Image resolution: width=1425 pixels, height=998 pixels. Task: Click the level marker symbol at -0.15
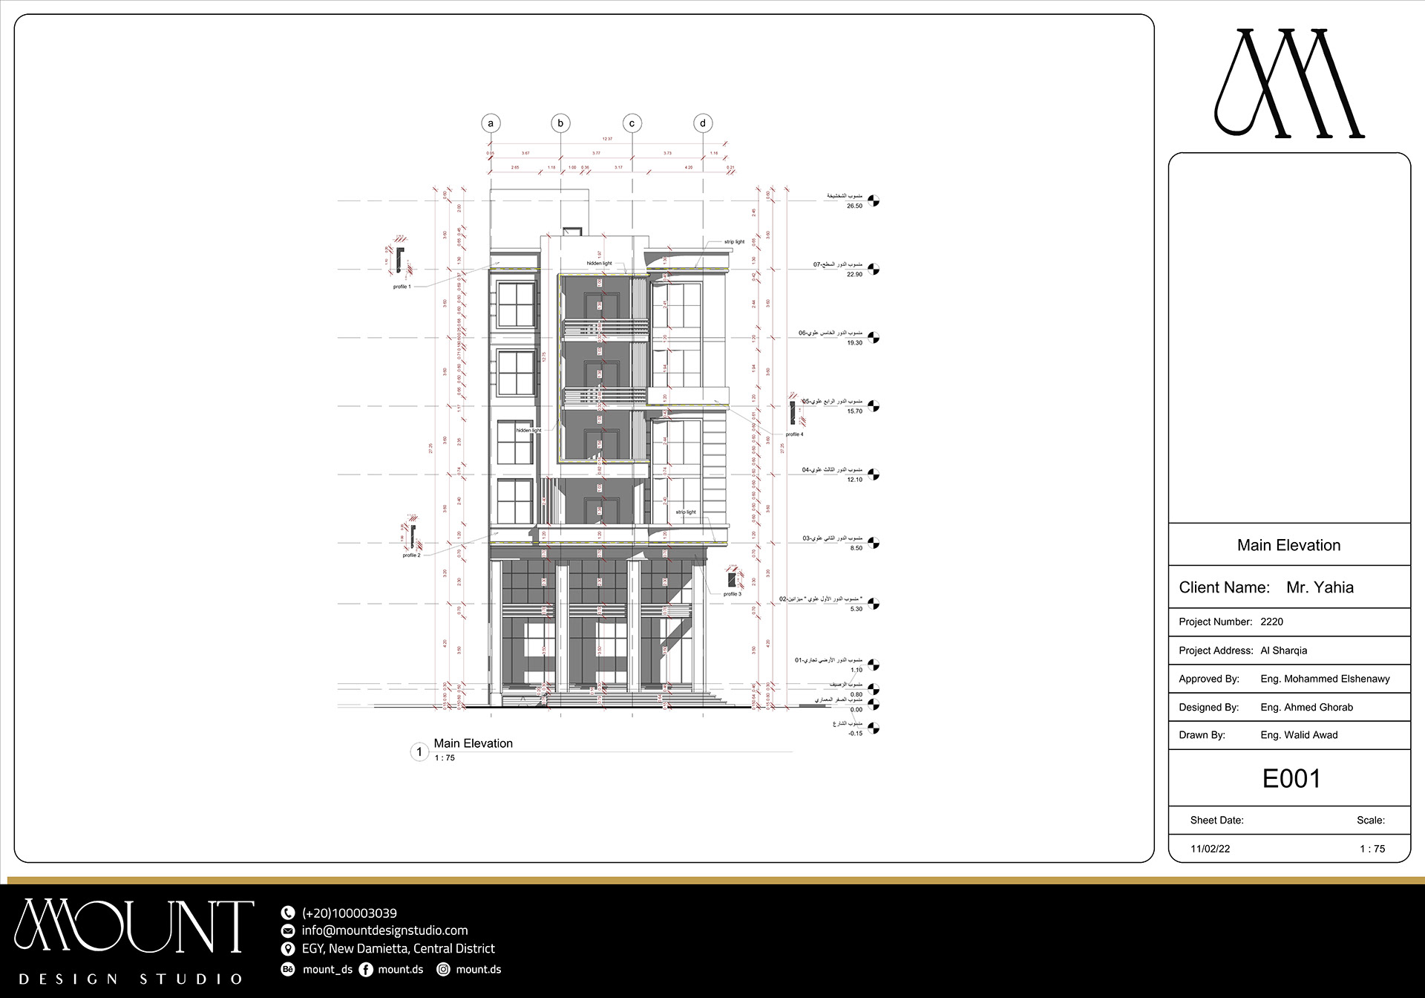[x=874, y=728]
